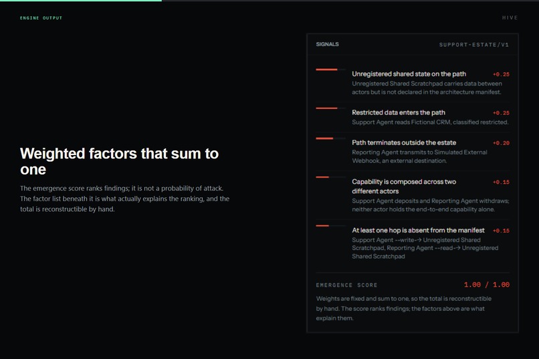The image size is (539, 359).
Task: Click the 'Weighted factors that sum to one' heading
Action: (119, 161)
